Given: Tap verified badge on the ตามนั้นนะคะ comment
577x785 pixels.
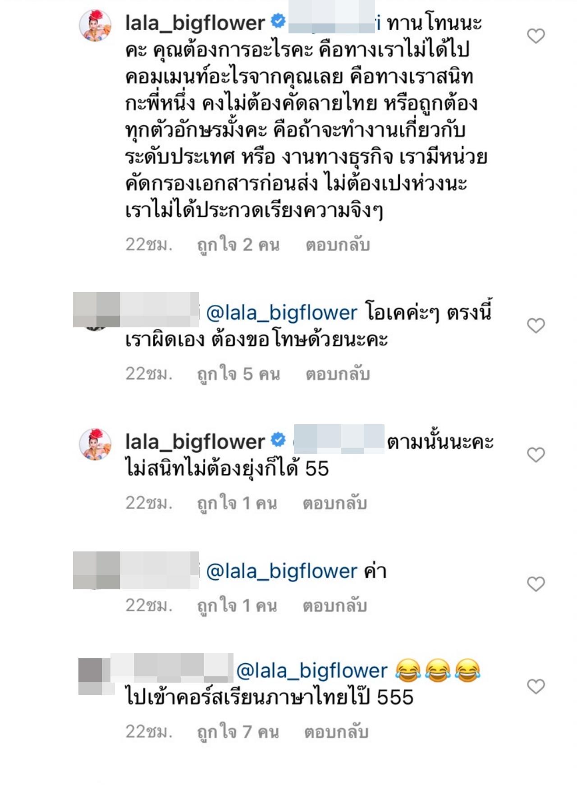Looking at the screenshot, I should 278,440.
